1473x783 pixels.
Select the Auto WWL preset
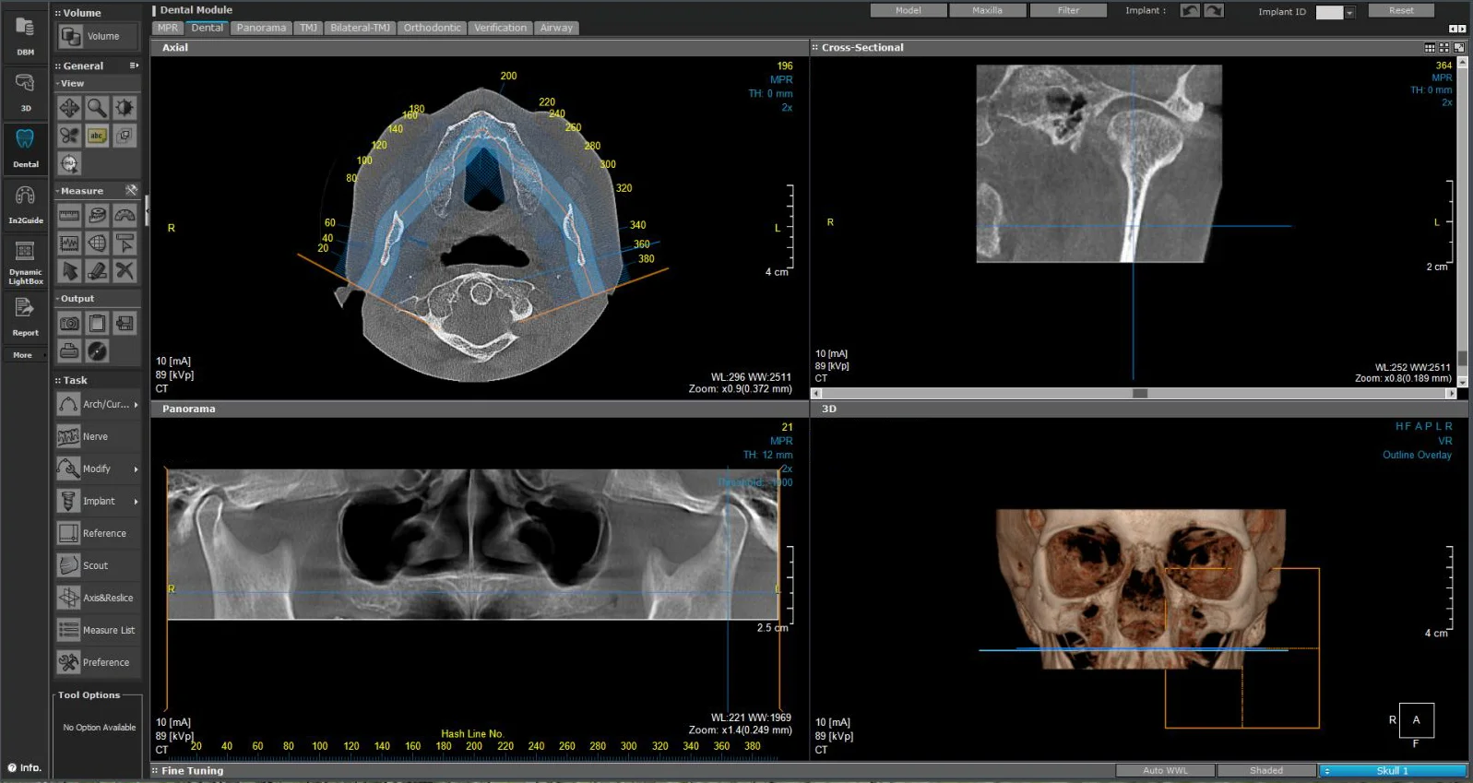tap(1165, 770)
